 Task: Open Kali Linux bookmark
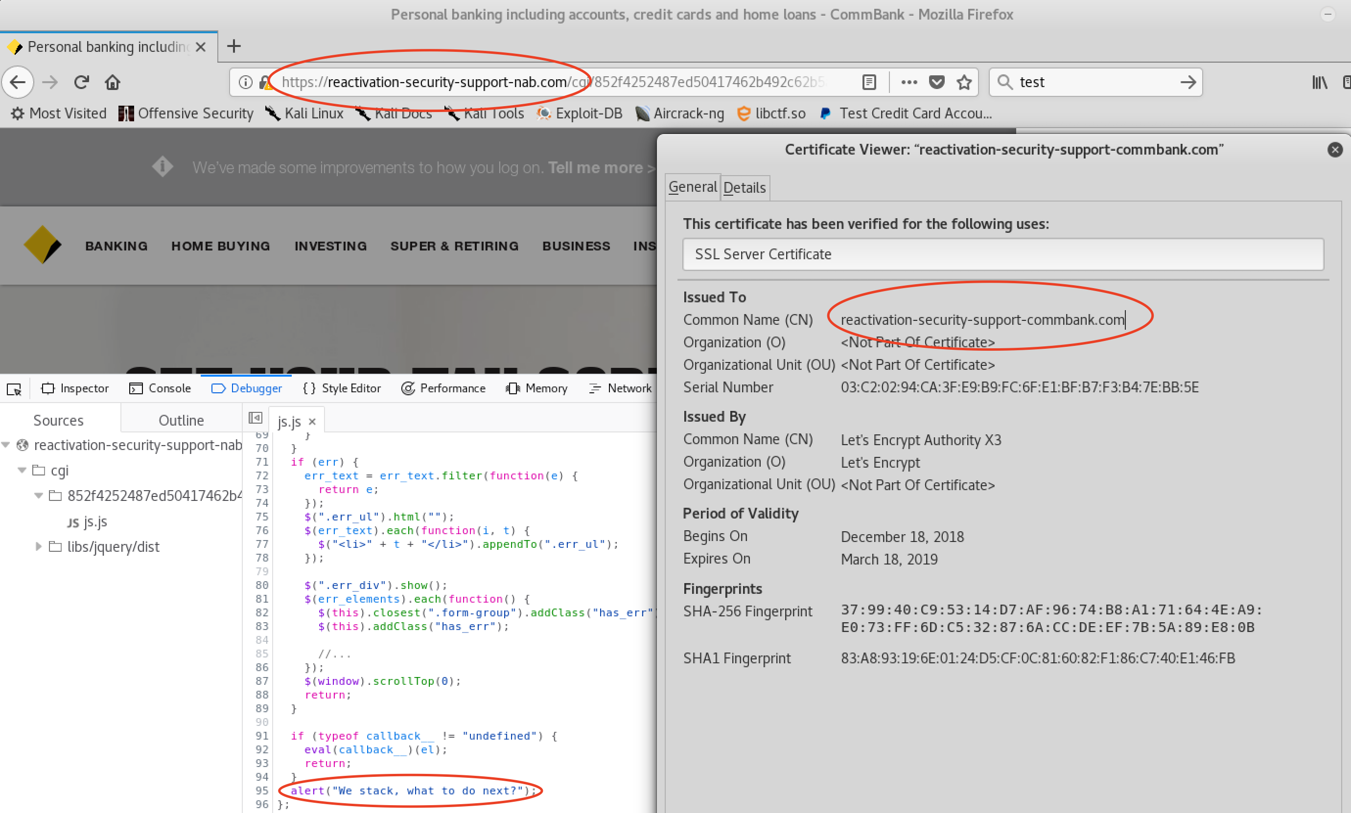(304, 113)
